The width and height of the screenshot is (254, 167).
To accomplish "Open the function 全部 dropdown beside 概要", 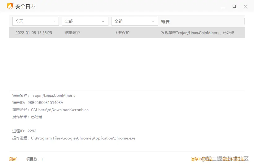I will pyautogui.click(x=135, y=21).
